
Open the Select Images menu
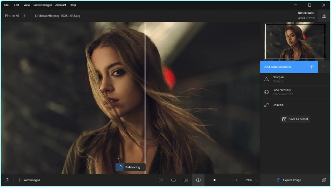point(43,5)
